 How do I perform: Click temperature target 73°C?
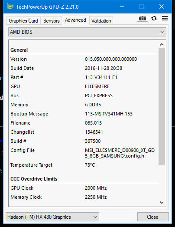coord(90,165)
